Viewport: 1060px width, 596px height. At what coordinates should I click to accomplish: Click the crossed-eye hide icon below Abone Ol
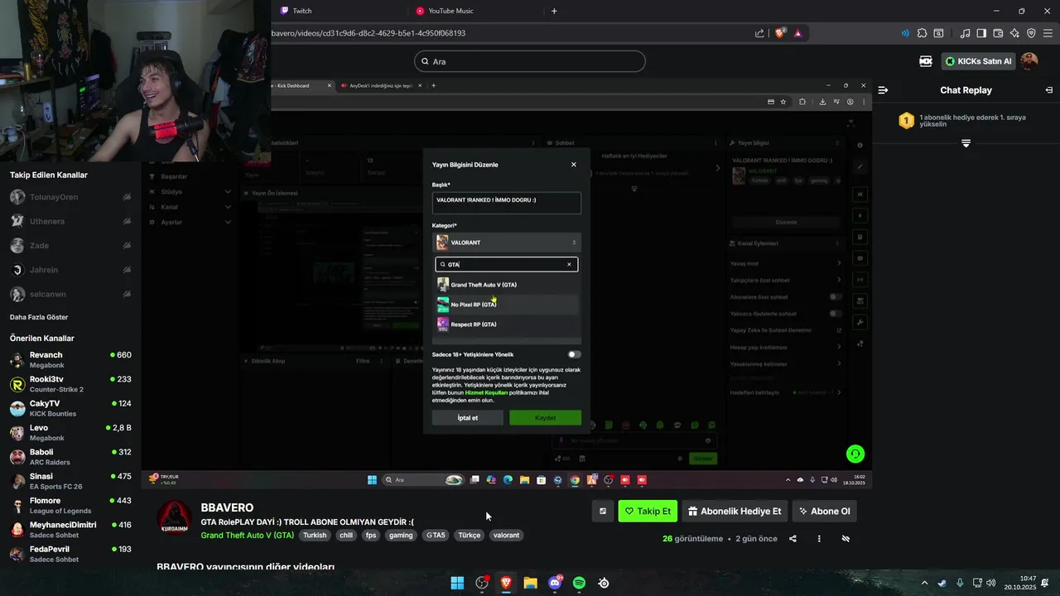[x=846, y=539]
